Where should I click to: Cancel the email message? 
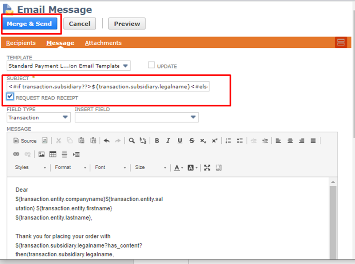80,24
